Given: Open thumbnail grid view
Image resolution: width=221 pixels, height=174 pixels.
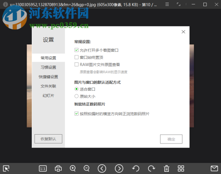Looking at the screenshot, I should [181, 168].
